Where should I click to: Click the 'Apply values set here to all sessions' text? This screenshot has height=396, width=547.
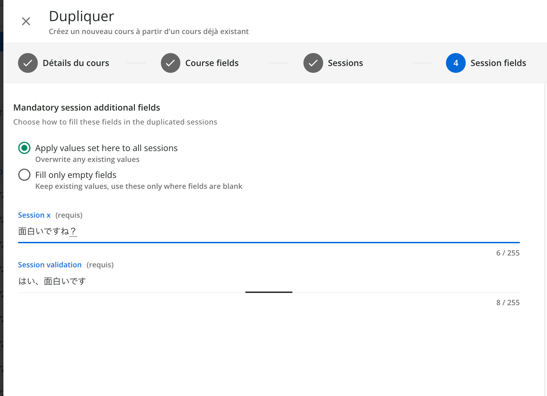coord(106,148)
